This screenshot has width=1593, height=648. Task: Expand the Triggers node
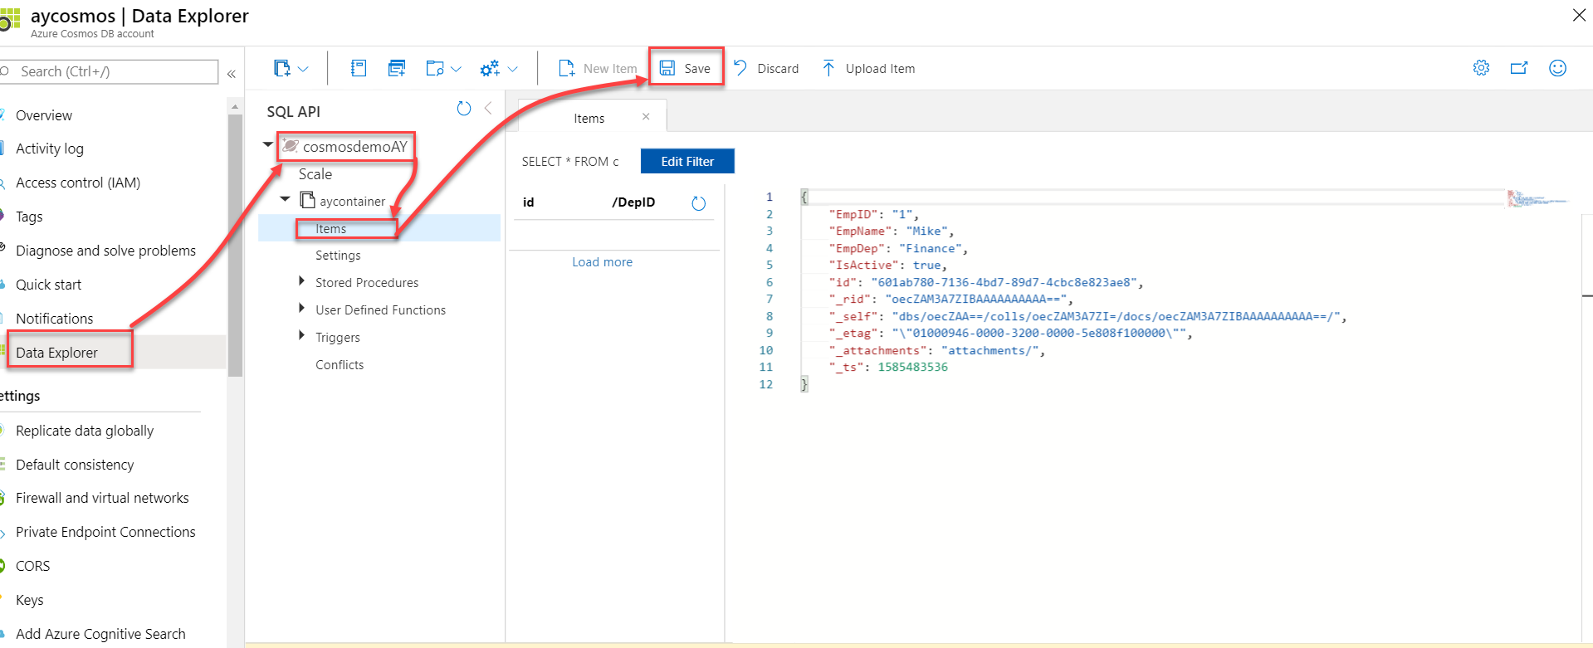pos(302,335)
